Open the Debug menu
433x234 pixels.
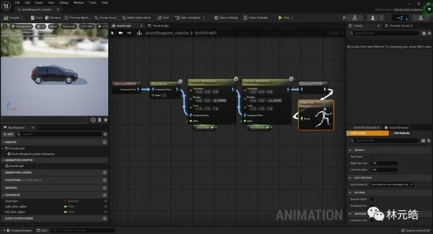click(64, 3)
